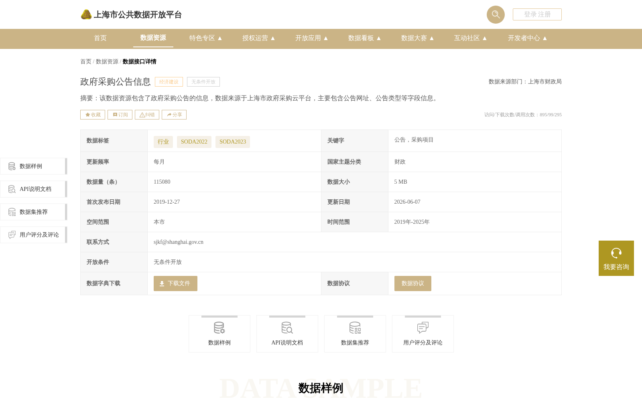The width and height of the screenshot is (642, 401).
Task: Click the 我要咨询 headset consult button
Action: (x=616, y=258)
